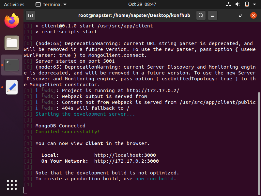
Task: Open the Files manager in the dock
Action: pyautogui.click(x=12, y=43)
